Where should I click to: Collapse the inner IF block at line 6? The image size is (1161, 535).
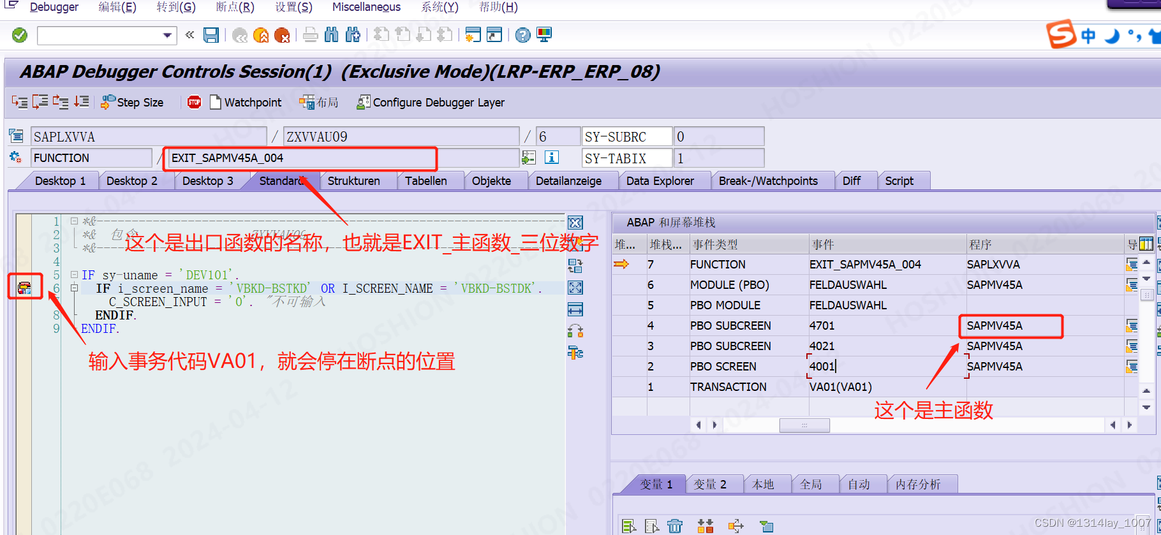74,288
